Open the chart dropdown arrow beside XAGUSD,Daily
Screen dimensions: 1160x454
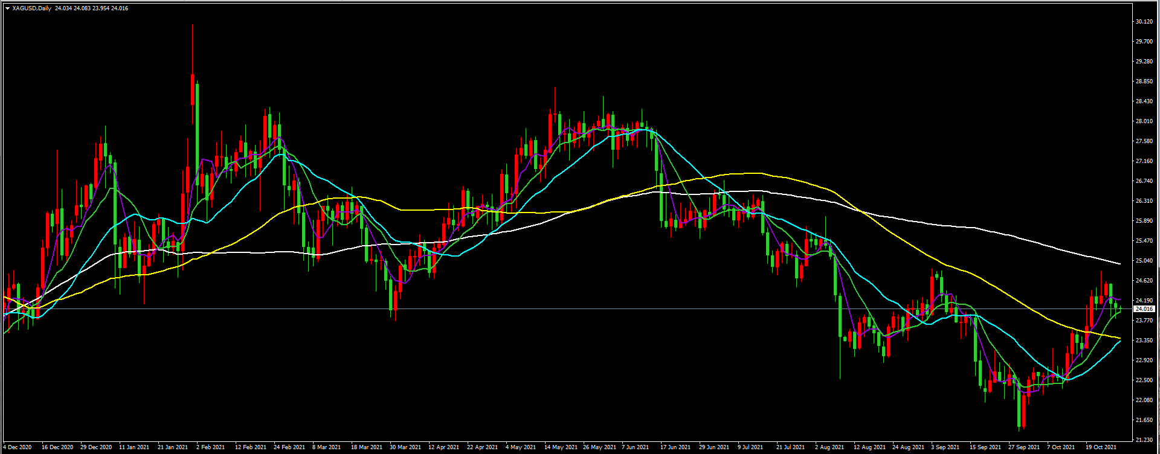tap(7, 8)
